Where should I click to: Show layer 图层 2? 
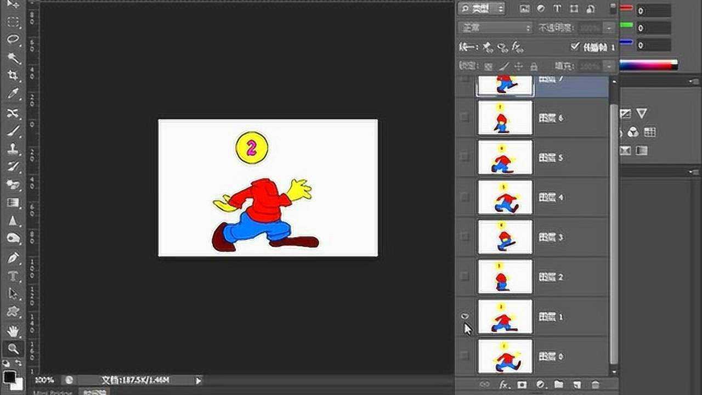[465, 276]
